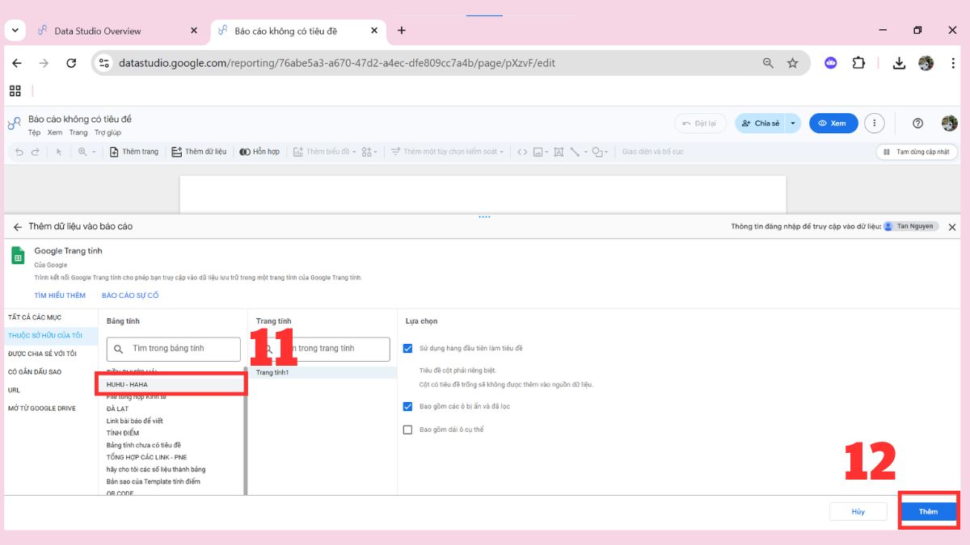Open the community visualizations grid dropdown
This screenshot has height=545, width=970.
(369, 152)
